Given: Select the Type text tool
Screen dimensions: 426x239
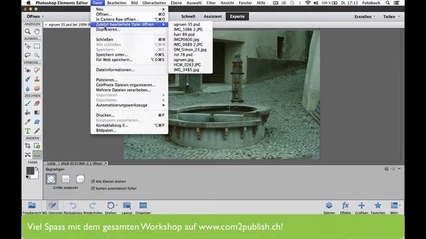Looking at the screenshot, I should [27, 131].
